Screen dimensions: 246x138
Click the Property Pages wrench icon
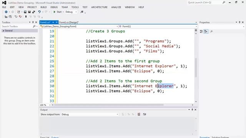click(211, 31)
